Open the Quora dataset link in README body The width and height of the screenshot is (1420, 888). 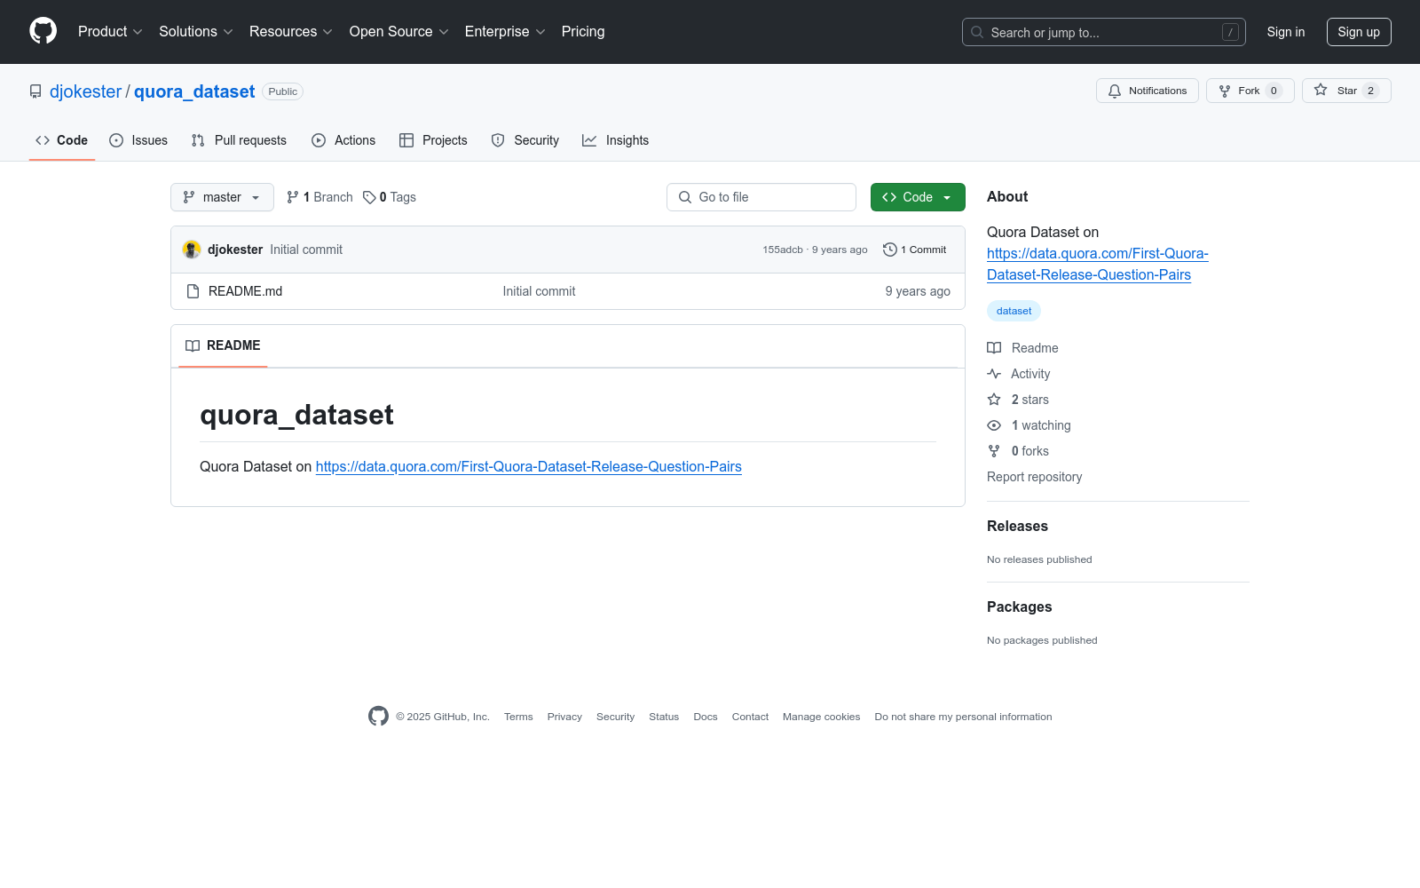[529, 466]
